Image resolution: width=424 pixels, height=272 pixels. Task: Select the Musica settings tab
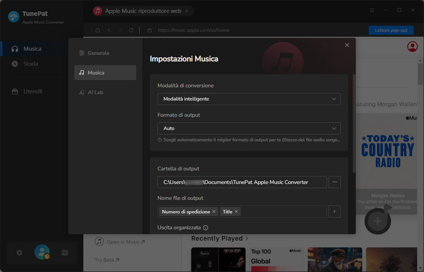105,72
